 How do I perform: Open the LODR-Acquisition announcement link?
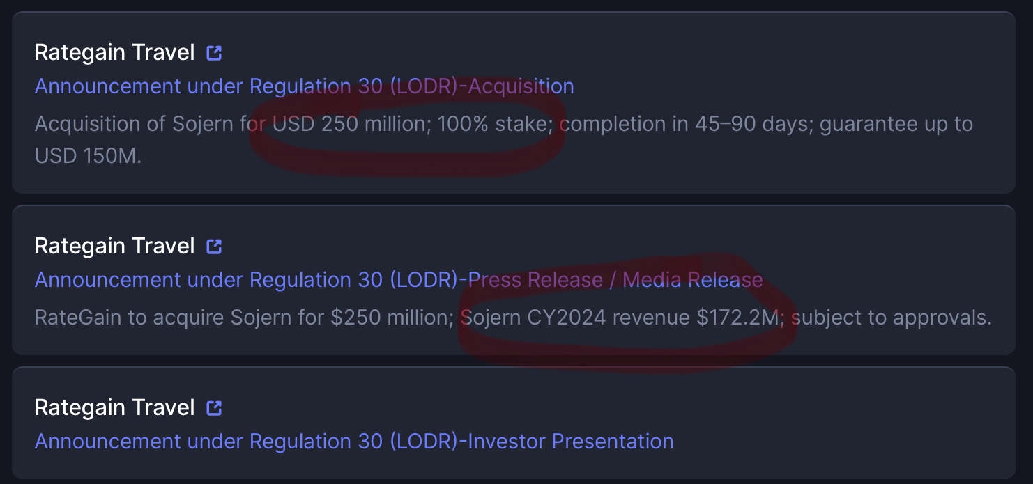(304, 86)
